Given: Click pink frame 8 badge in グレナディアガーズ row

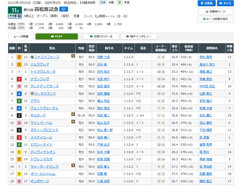Looking at the screenshot, I should [19, 86].
